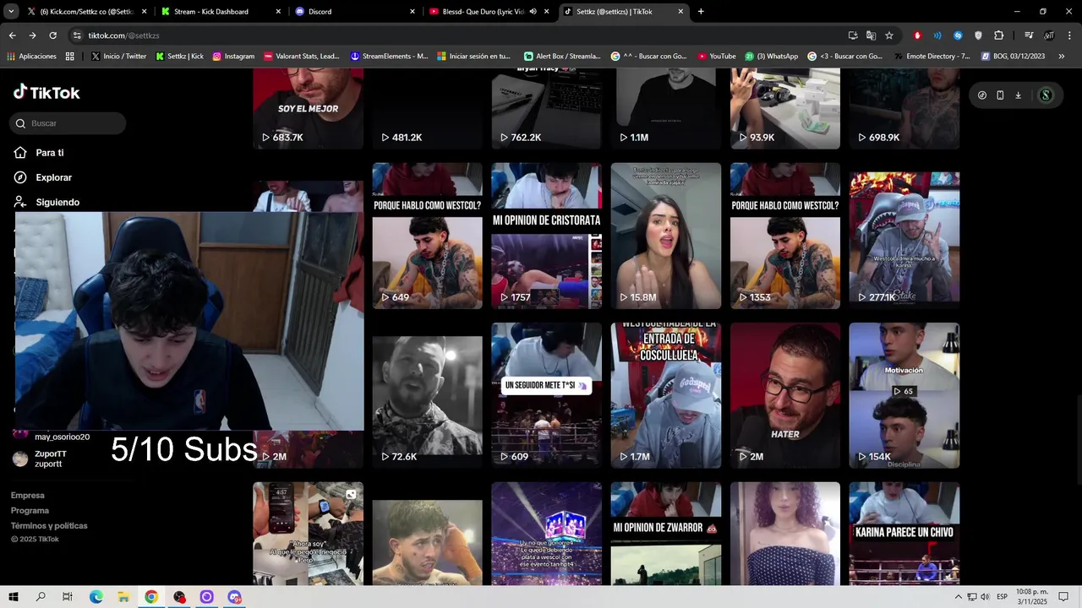Open the Empresa footer link
This screenshot has height=608, width=1082.
pyautogui.click(x=28, y=496)
